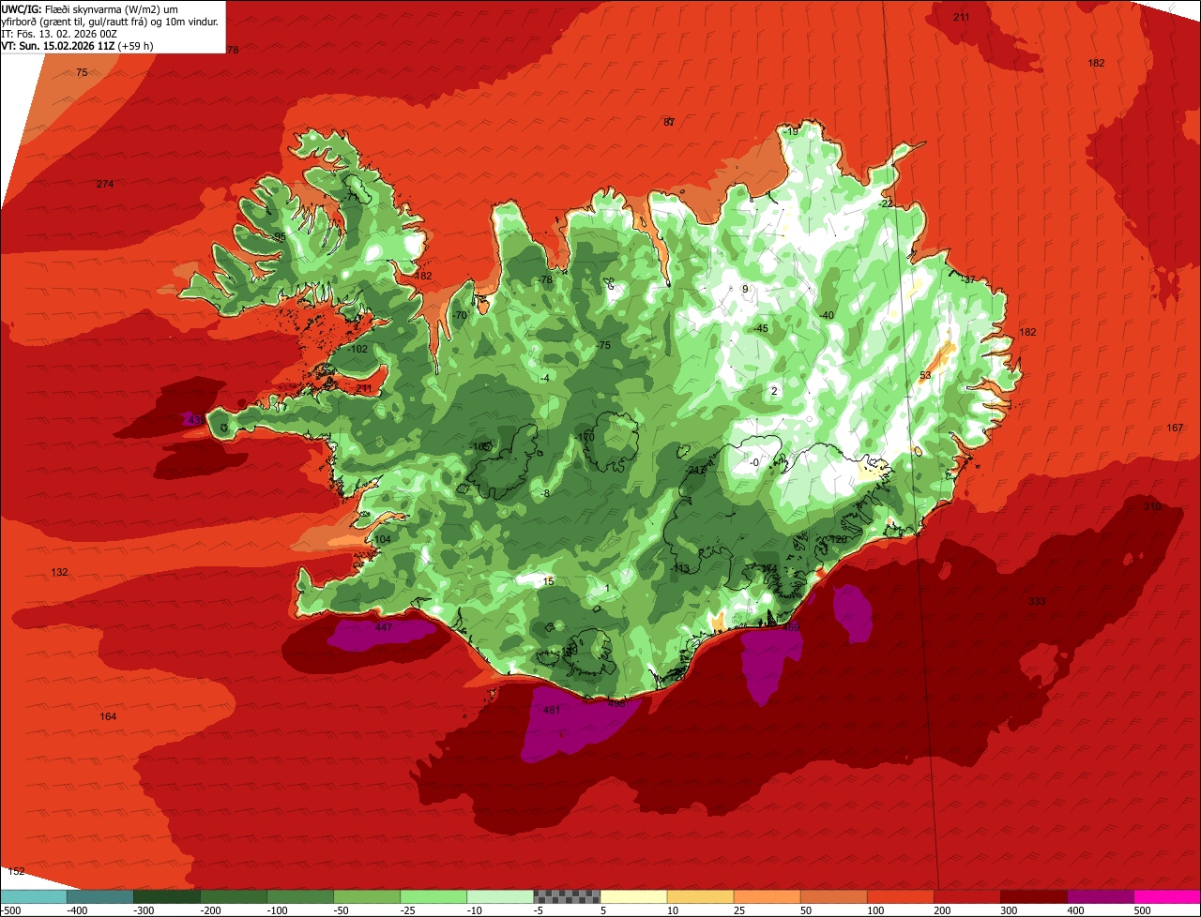This screenshot has height=917, width=1201.
Task: Click the red 200 to 300 legend swatch
Action: (x=966, y=896)
